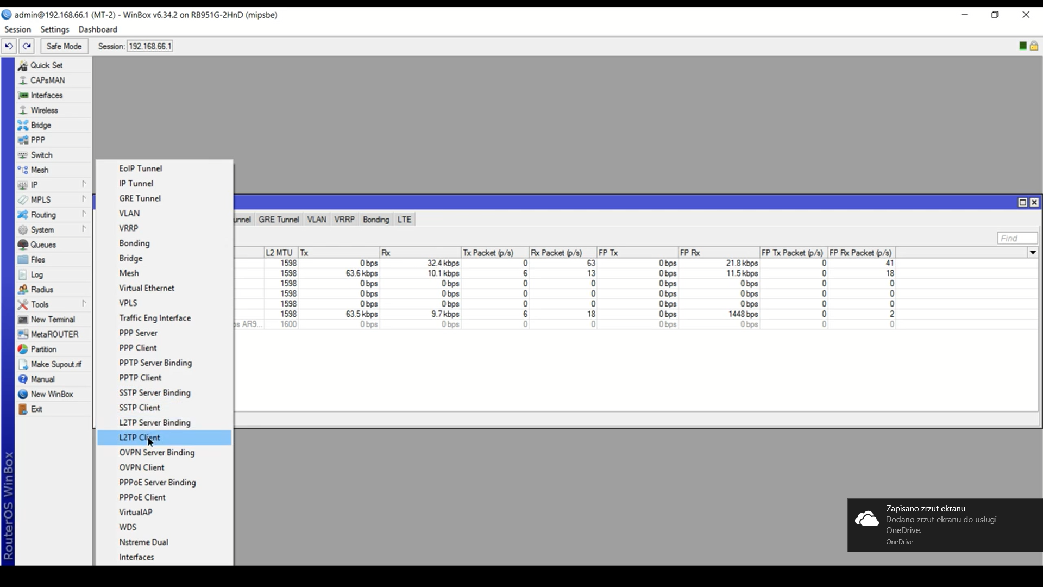Screen dimensions: 1043x587
Task: Click the Redo toolbar arrow
Action: (27, 46)
